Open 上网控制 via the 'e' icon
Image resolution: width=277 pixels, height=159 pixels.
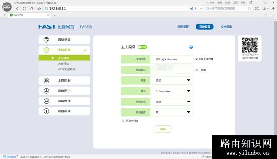tap(46, 80)
